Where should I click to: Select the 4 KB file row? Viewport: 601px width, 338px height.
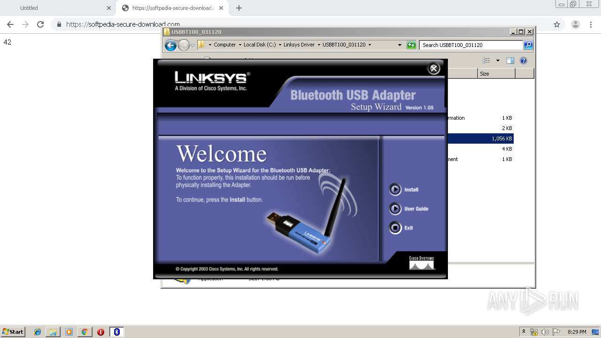click(481, 149)
